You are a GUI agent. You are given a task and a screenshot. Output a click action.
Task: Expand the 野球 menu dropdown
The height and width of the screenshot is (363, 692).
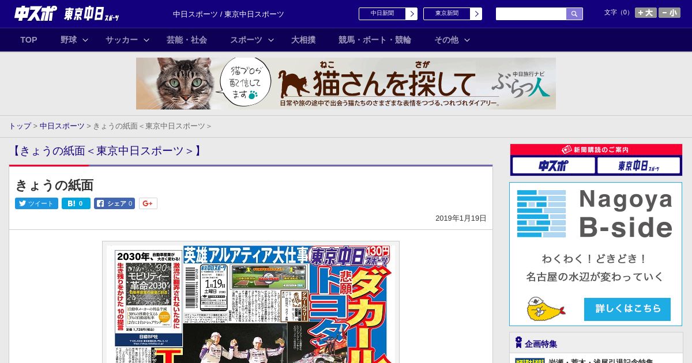pos(74,40)
